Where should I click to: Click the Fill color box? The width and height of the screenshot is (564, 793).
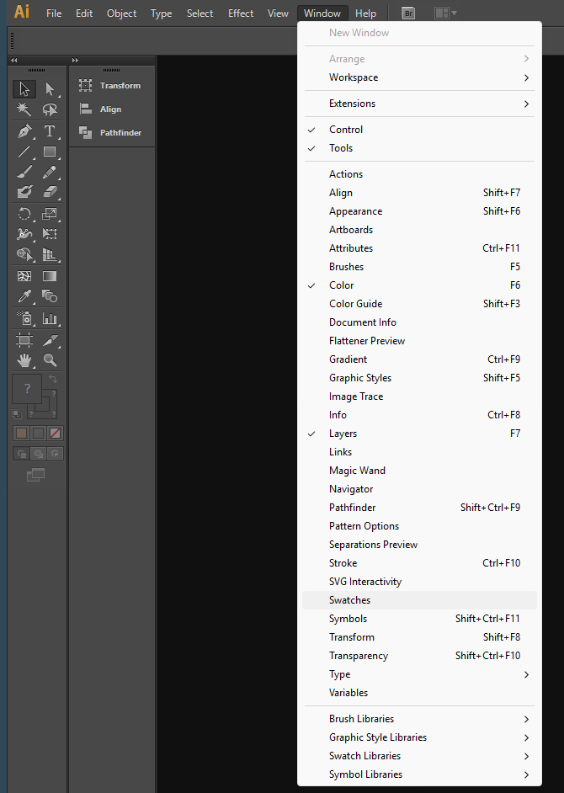pyautogui.click(x=27, y=389)
